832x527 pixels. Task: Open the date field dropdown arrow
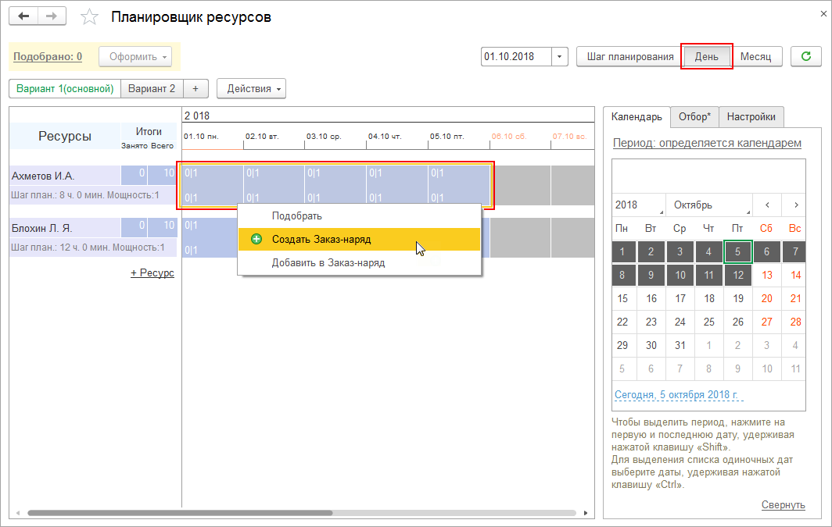click(x=560, y=57)
